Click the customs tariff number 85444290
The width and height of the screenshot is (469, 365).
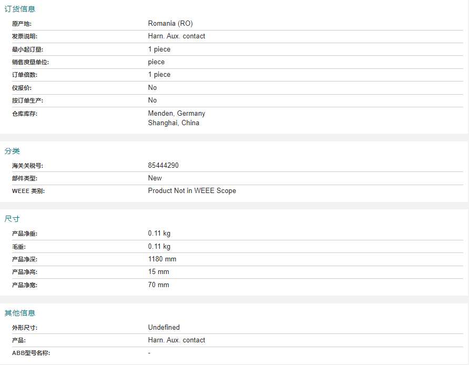tap(163, 166)
